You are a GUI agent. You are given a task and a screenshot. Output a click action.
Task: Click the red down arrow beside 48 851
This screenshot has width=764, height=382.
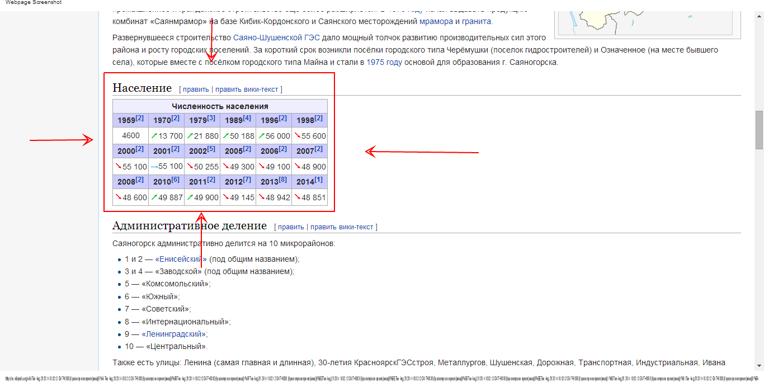tap(297, 197)
